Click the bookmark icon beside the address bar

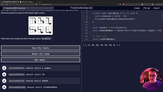36,5
